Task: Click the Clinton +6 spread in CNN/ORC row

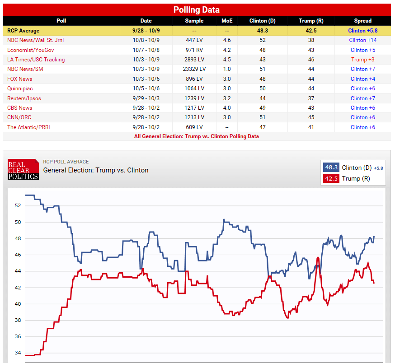Action: pos(363,117)
